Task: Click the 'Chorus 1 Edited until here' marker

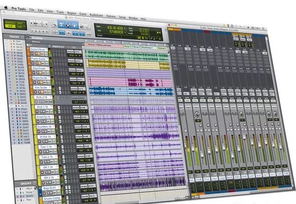Action: click(x=98, y=45)
